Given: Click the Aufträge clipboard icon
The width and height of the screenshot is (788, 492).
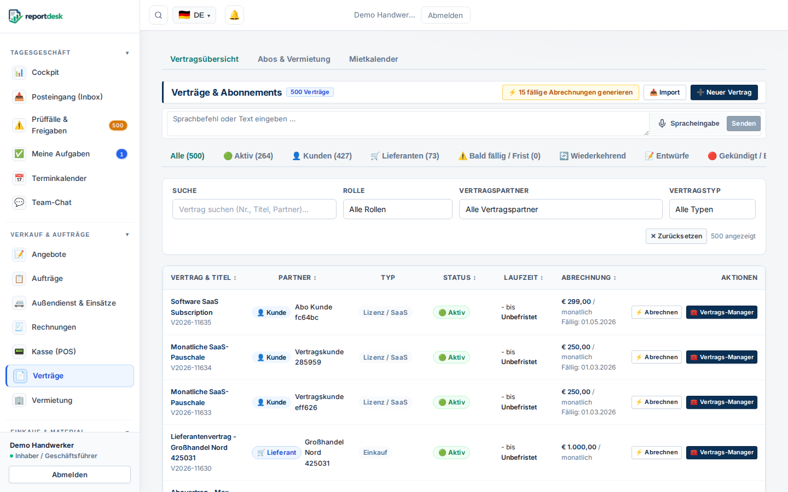Looking at the screenshot, I should tap(19, 278).
